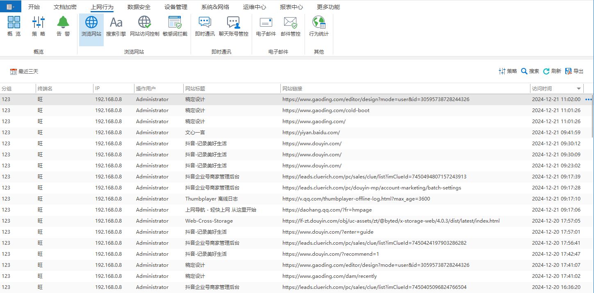Open the 策略 policy sliders icon in ribbon
The image size is (594, 293).
click(x=39, y=26)
